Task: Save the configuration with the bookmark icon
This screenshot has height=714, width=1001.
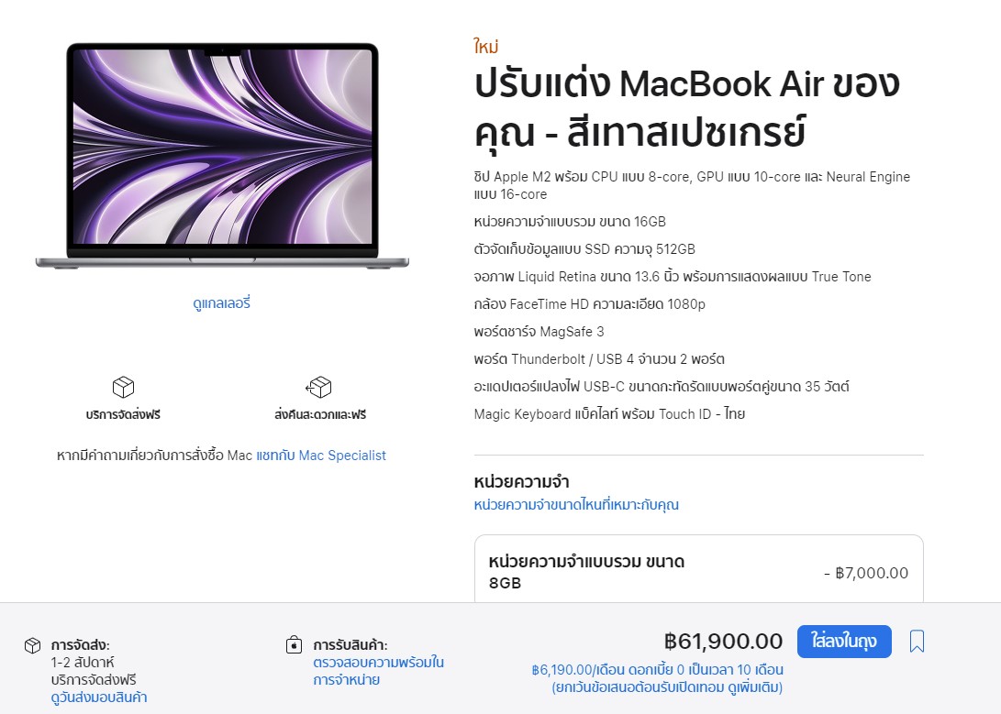Action: (x=917, y=642)
